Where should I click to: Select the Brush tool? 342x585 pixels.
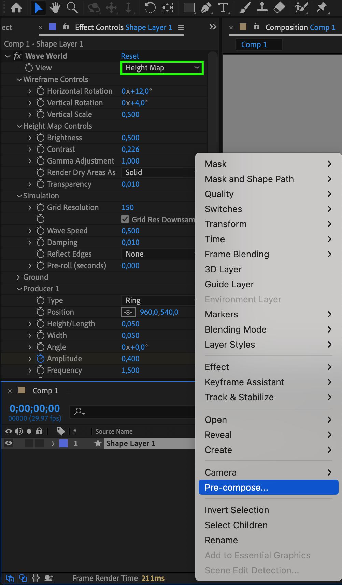[245, 8]
